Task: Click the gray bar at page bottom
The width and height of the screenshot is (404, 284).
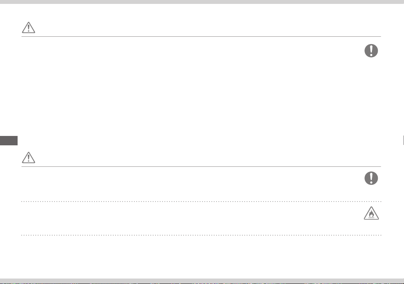Action: [x=202, y=280]
